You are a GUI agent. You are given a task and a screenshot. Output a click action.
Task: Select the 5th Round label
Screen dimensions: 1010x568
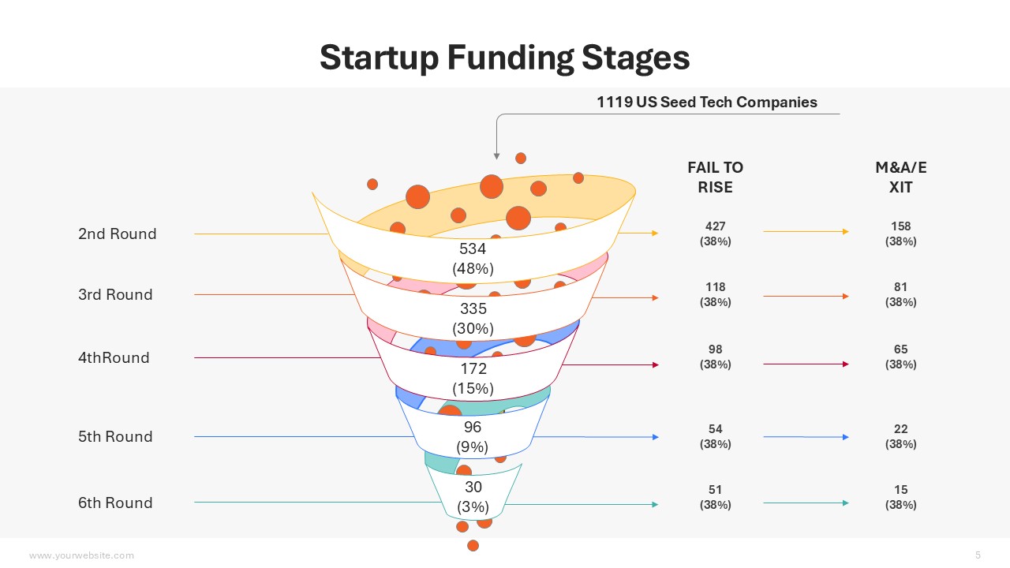coord(115,436)
